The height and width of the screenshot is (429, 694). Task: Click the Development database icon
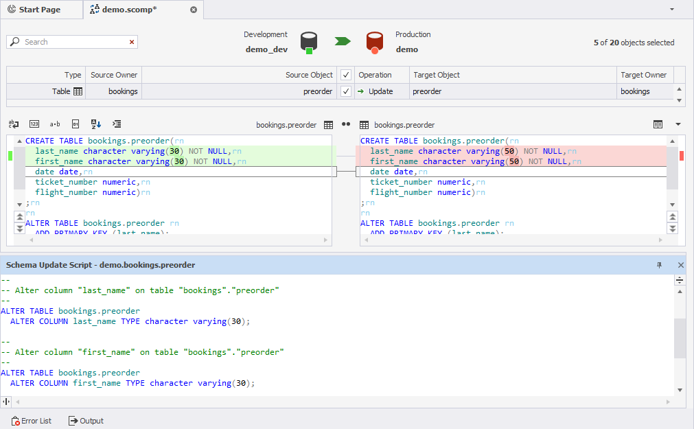pos(308,43)
